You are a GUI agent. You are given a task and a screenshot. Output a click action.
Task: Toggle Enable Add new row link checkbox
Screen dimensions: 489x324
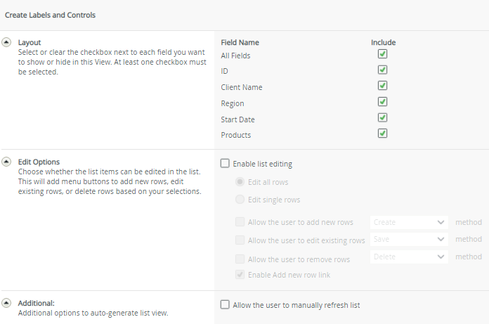(240, 274)
